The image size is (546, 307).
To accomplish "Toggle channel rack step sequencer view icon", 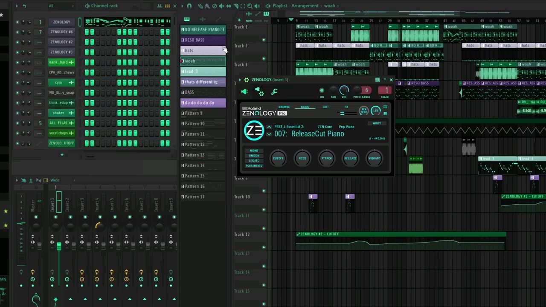I will [x=167, y=6].
